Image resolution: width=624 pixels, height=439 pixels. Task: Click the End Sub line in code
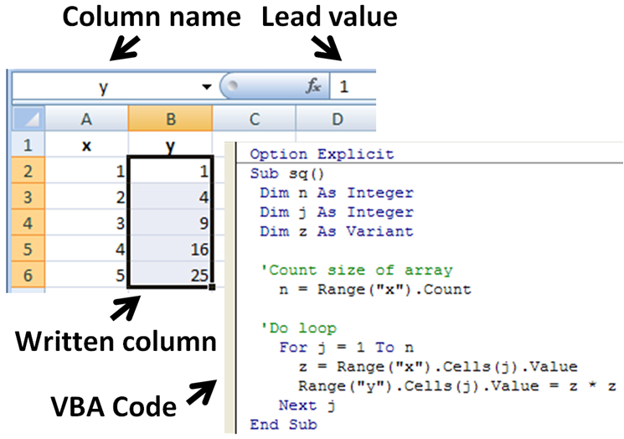[283, 424]
